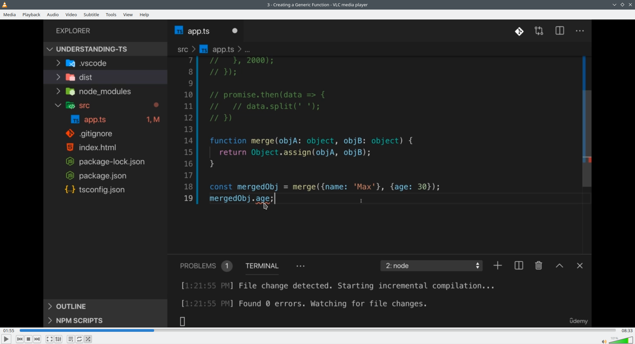Open the package-lock.json file
635x344 pixels.
click(x=106, y=162)
